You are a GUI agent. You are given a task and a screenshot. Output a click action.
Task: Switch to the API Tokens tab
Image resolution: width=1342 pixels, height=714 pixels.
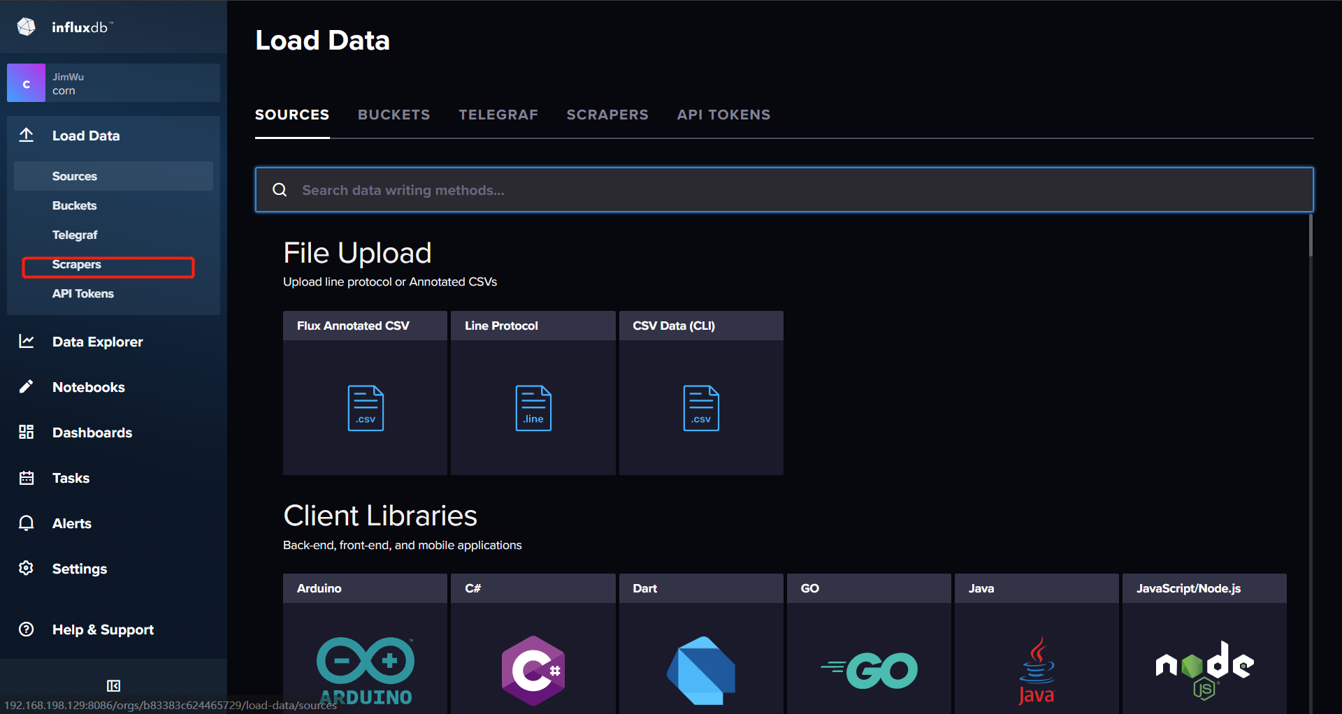(x=723, y=115)
